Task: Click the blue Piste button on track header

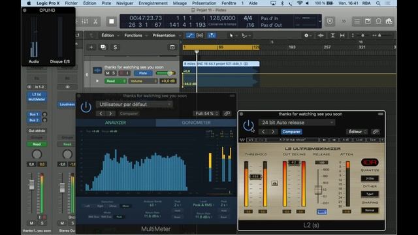Action: point(143,73)
